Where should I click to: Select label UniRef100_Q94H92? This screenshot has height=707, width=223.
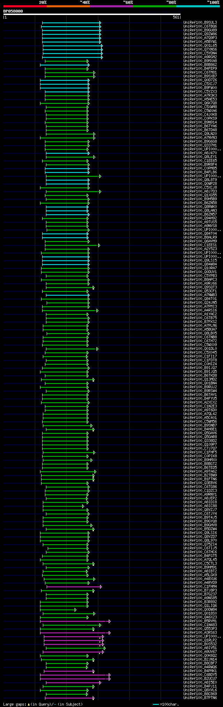click(x=200, y=218)
